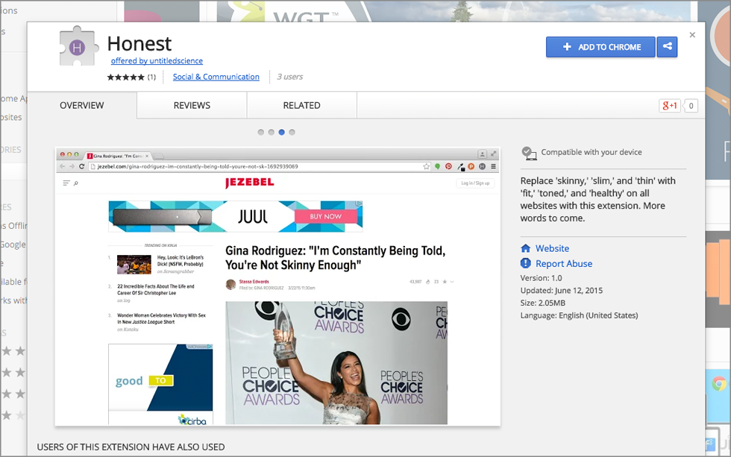Viewport: 731px width, 457px height.
Task: Click the search icon on Jezebel page header
Action: 76,183
